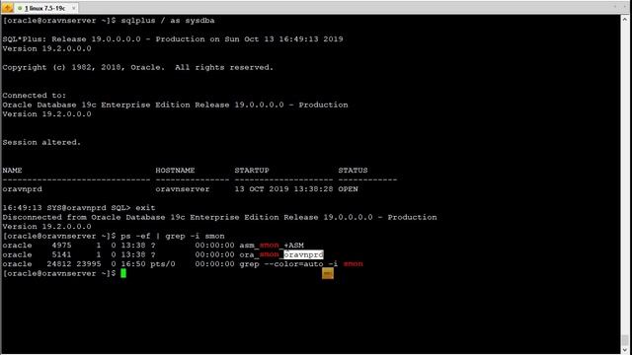Screen dimensions: 632x355
Task: Click the green connection status dot on the tab
Action: [20, 8]
